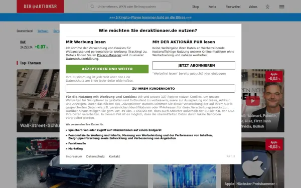Click the Top-Themen heading

click(30, 63)
